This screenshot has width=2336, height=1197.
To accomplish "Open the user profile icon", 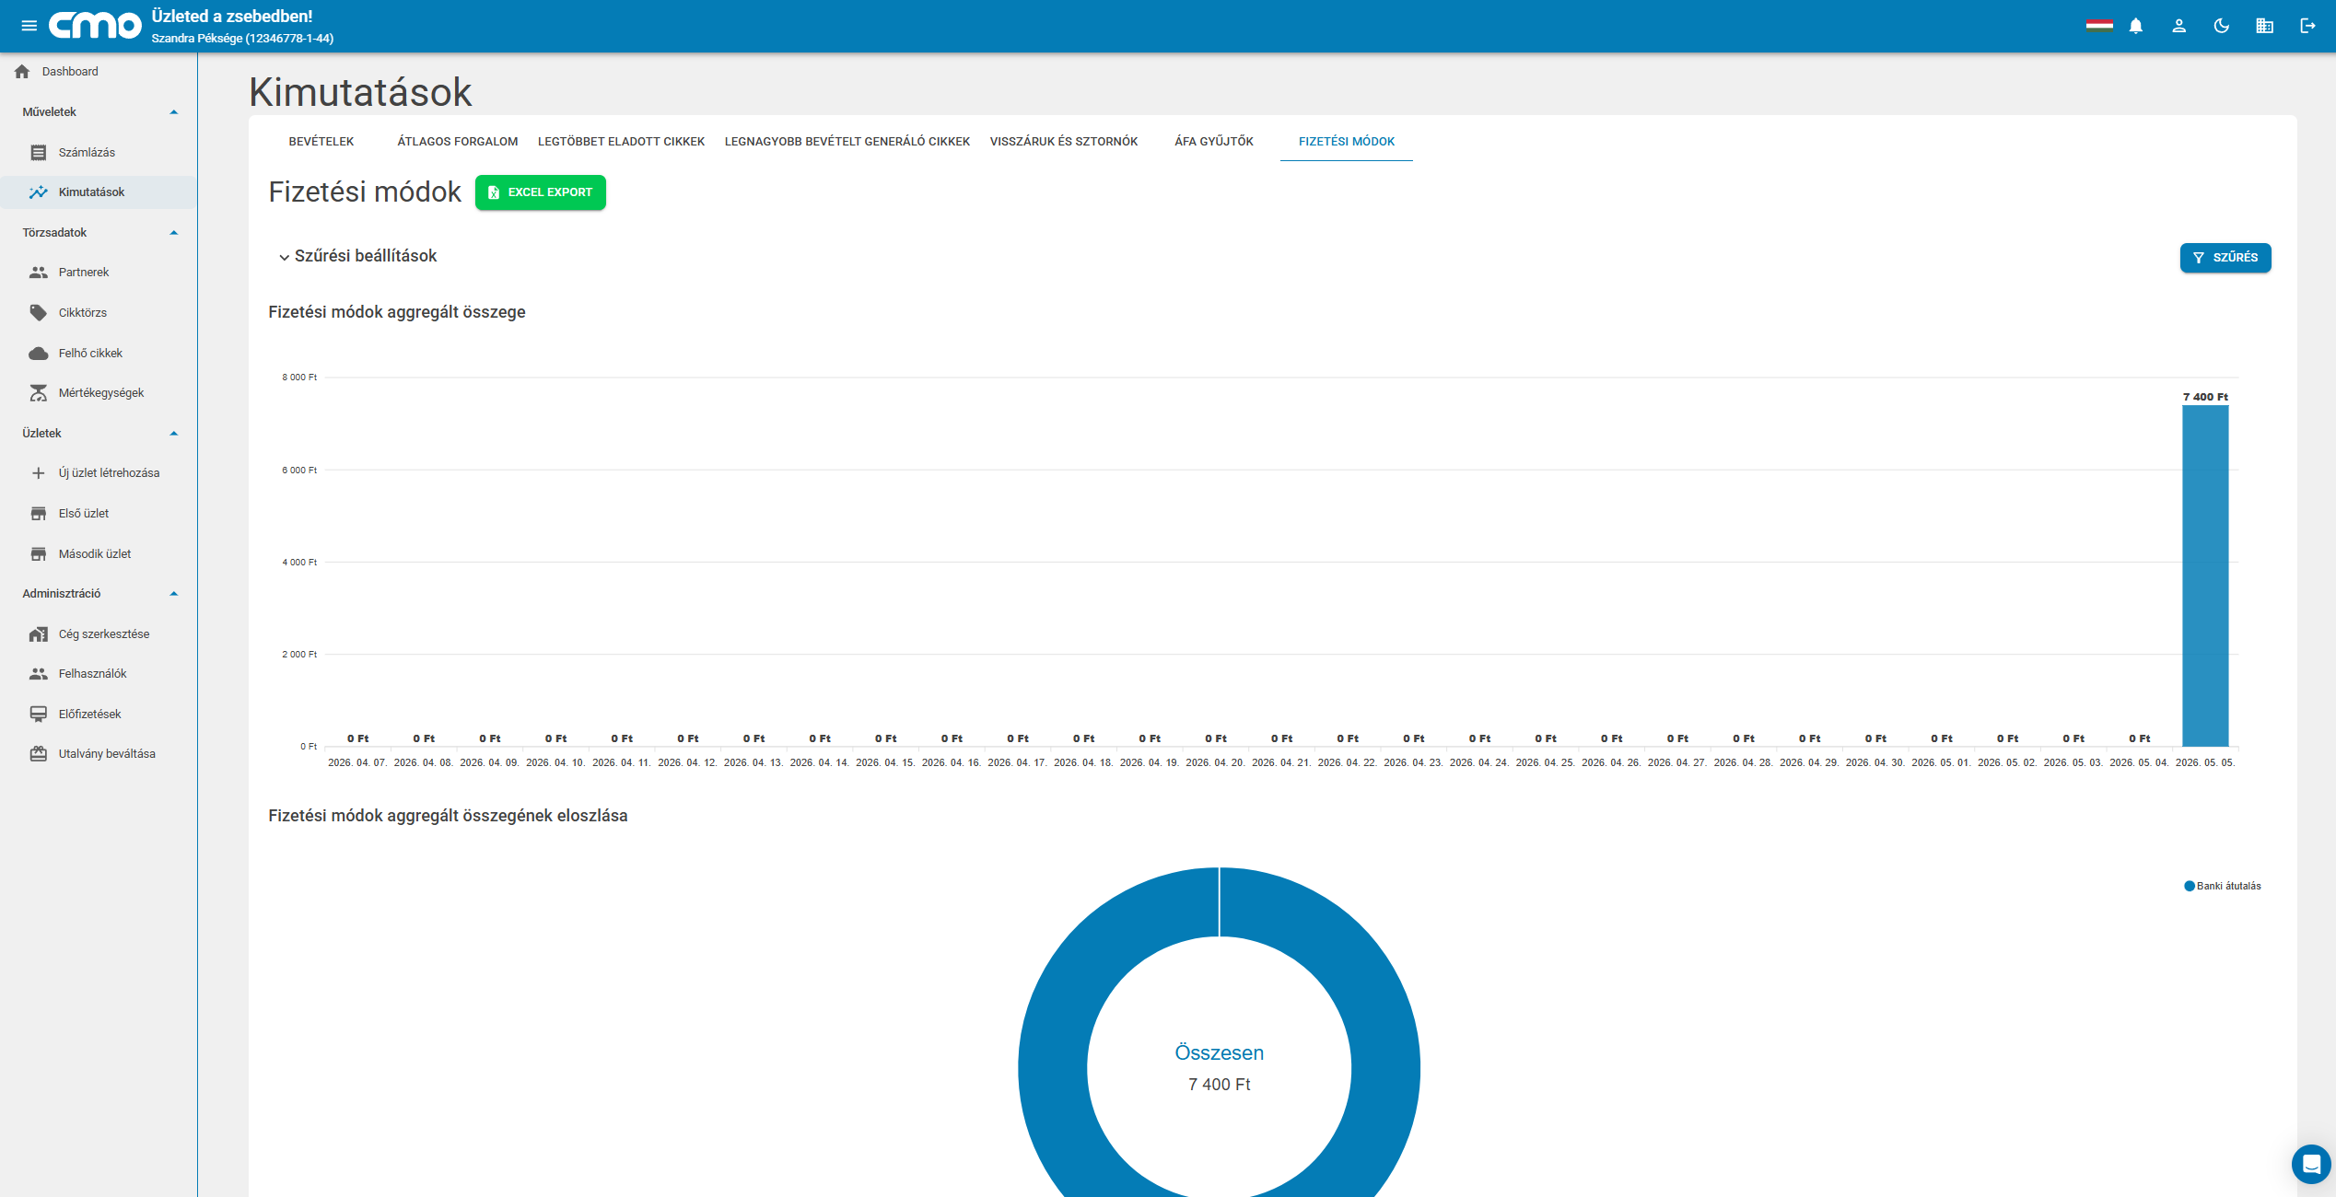I will coord(2178,26).
